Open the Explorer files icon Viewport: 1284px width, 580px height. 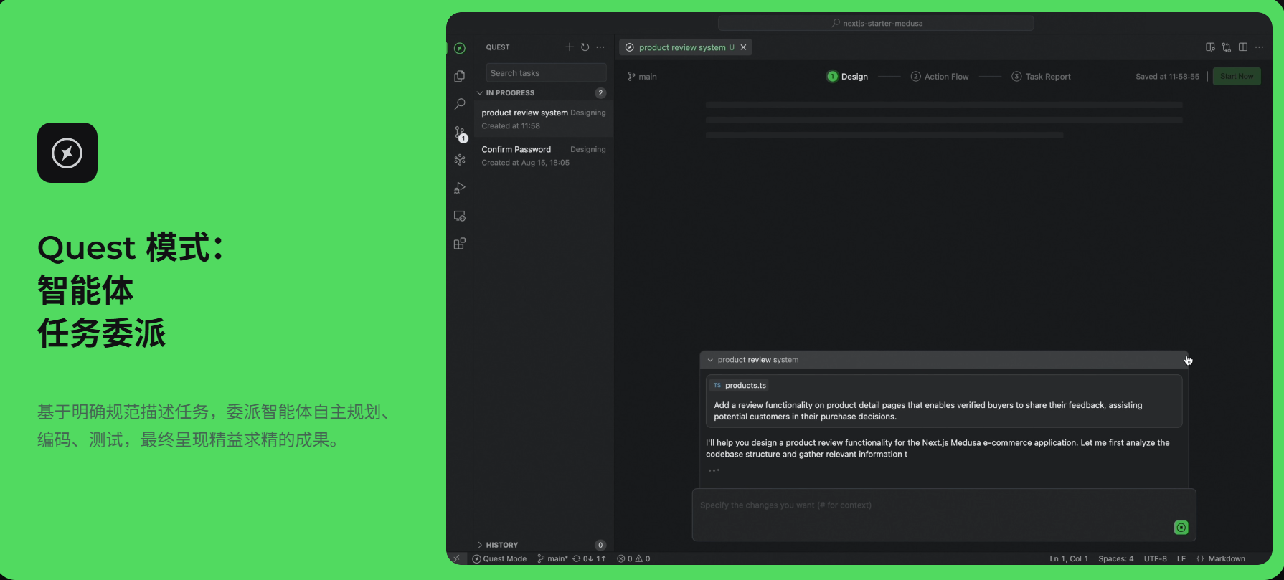(x=460, y=76)
